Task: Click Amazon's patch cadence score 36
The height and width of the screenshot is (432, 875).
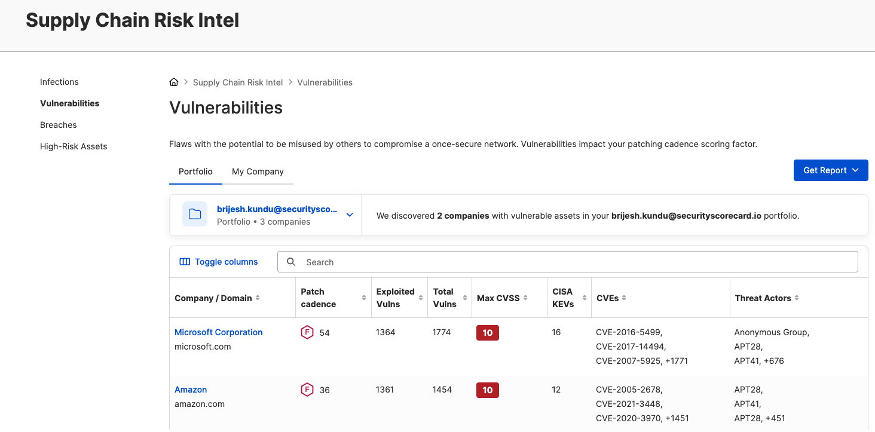Action: coord(325,390)
